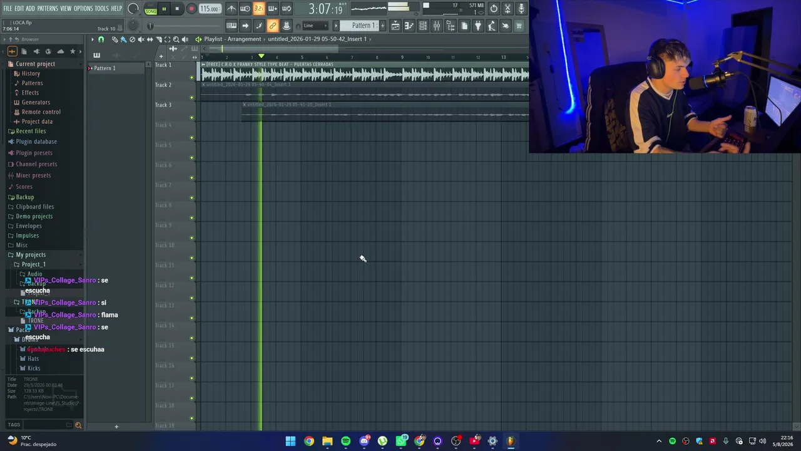Open the EDIT menu
801x451 pixels.
pyautogui.click(x=19, y=8)
